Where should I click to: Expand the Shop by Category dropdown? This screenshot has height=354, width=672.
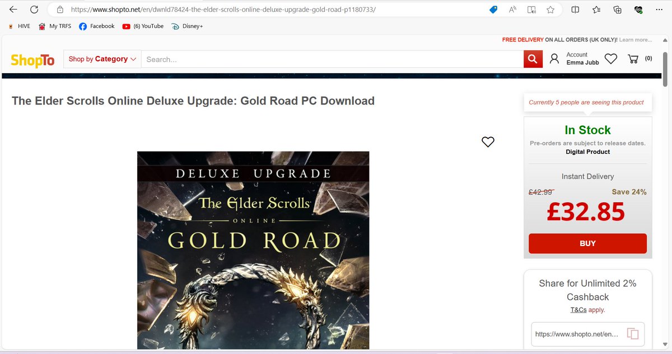[102, 59]
